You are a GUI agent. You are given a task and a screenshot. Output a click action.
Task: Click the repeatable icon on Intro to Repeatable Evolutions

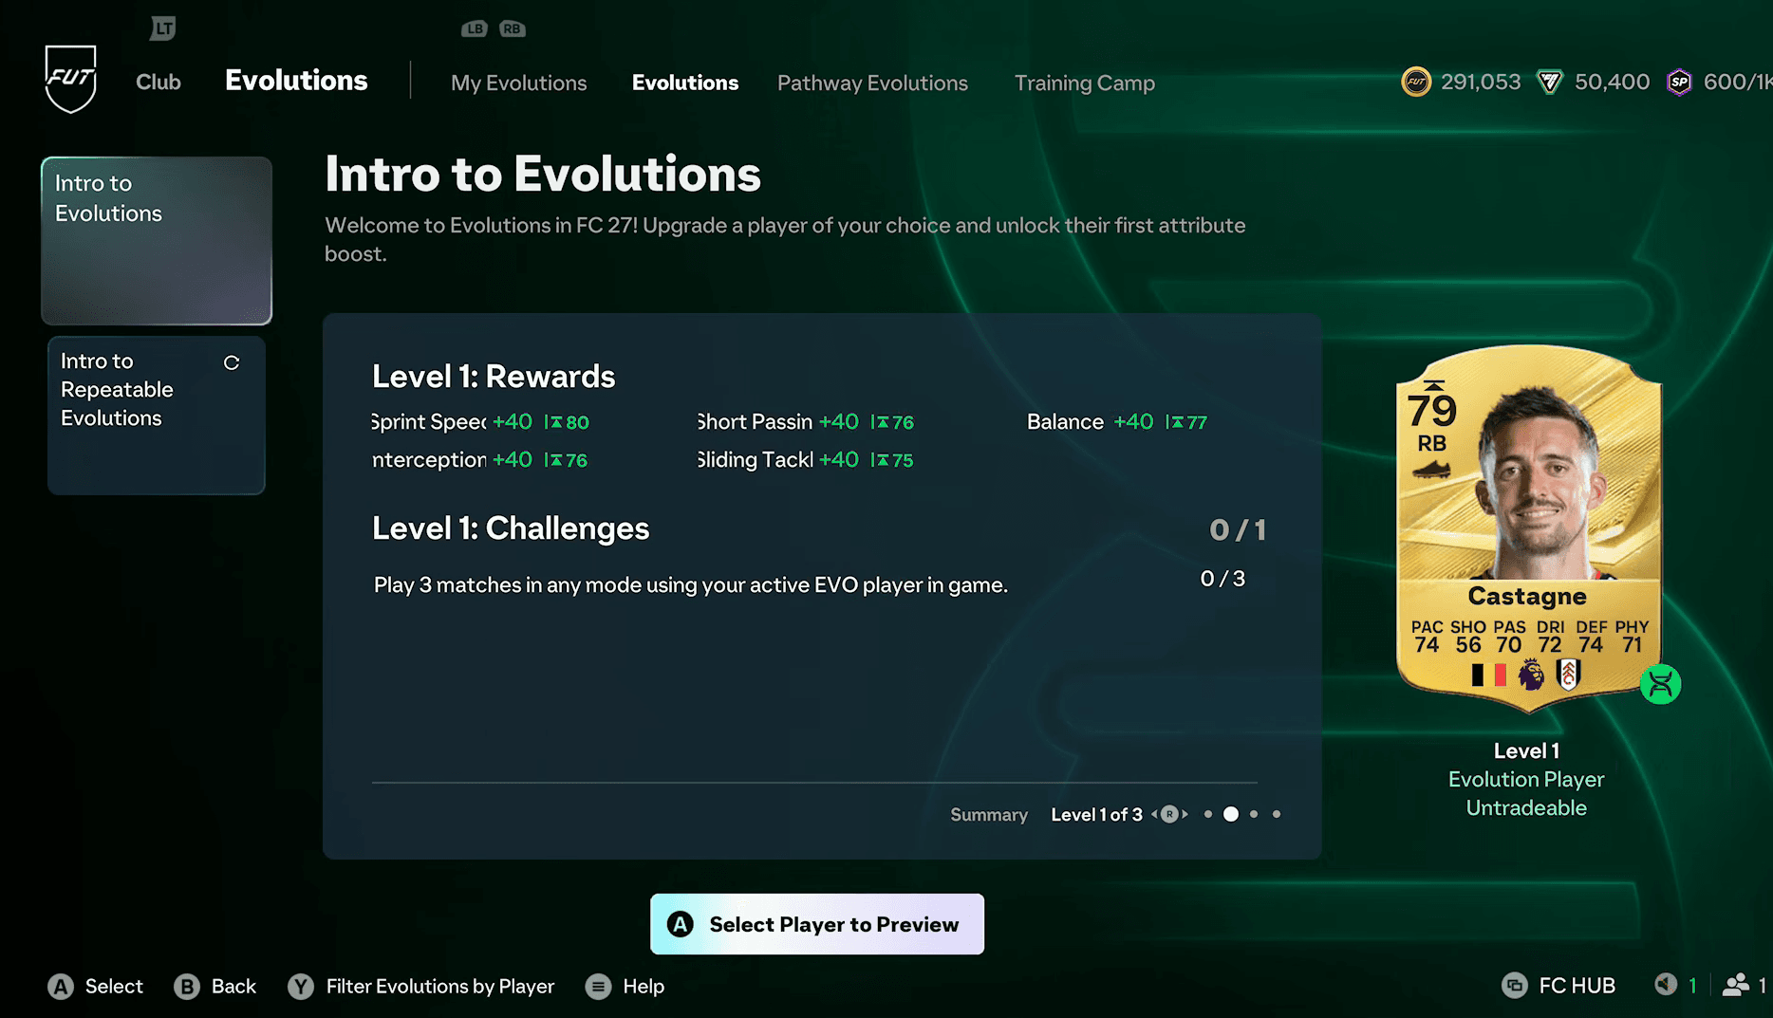pyautogui.click(x=232, y=362)
